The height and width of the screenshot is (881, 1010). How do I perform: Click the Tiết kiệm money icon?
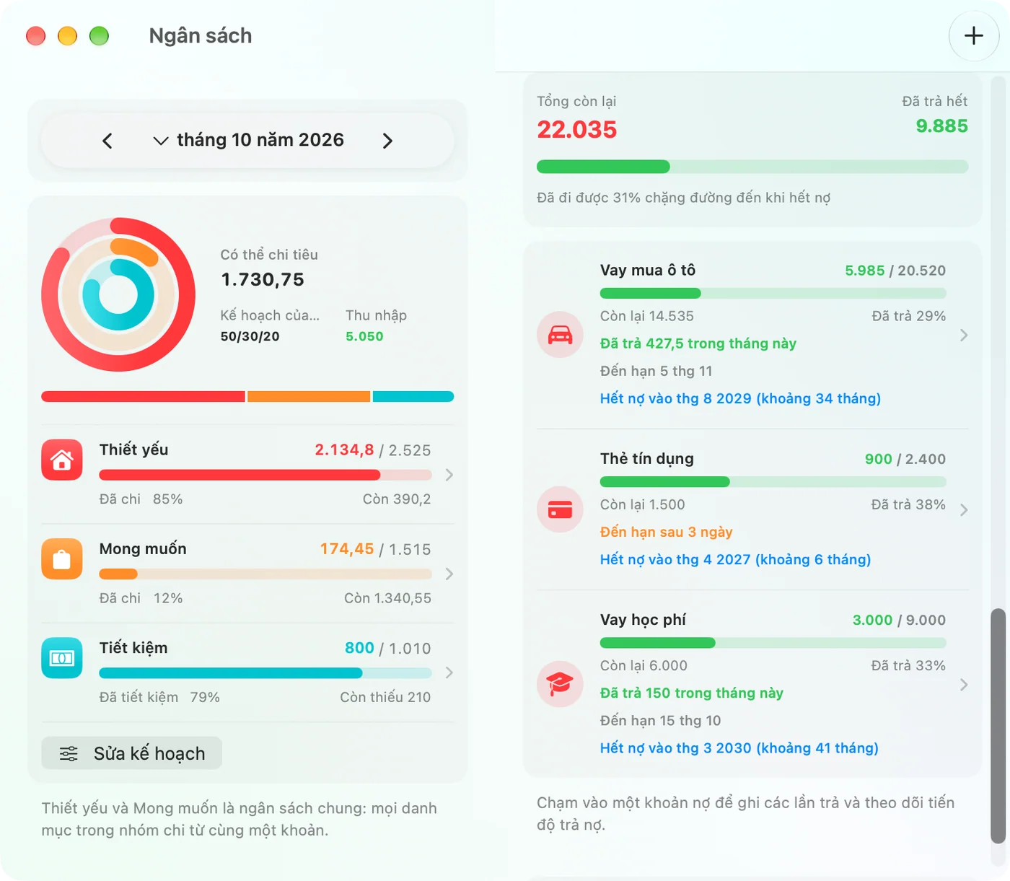click(x=62, y=658)
